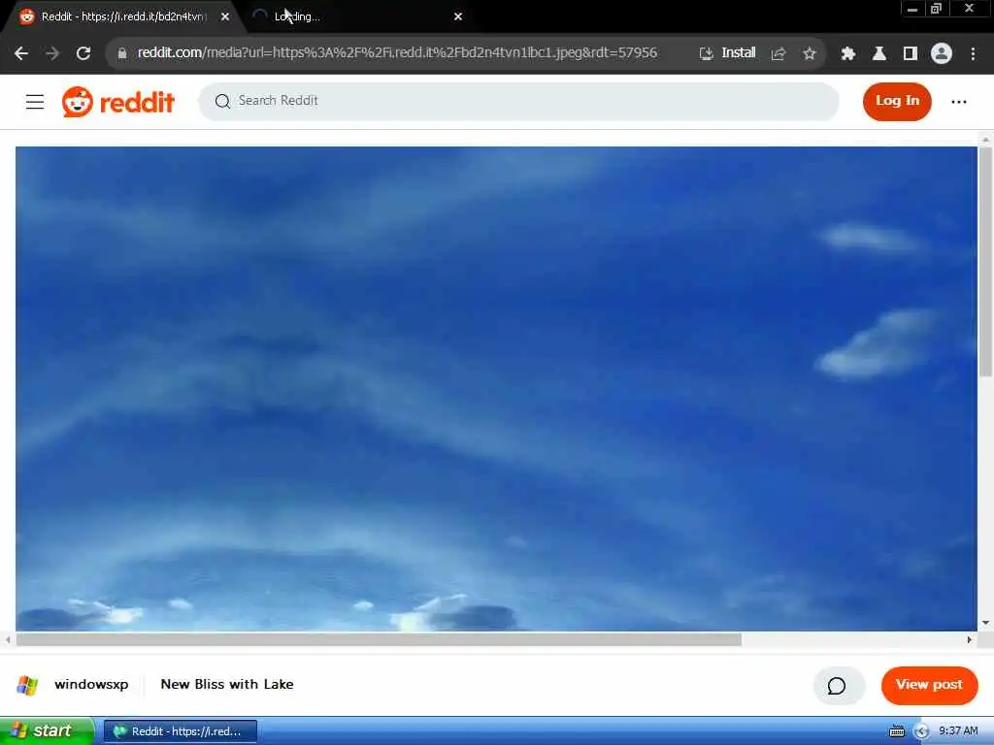Minimize the Chrome window

[911, 9]
